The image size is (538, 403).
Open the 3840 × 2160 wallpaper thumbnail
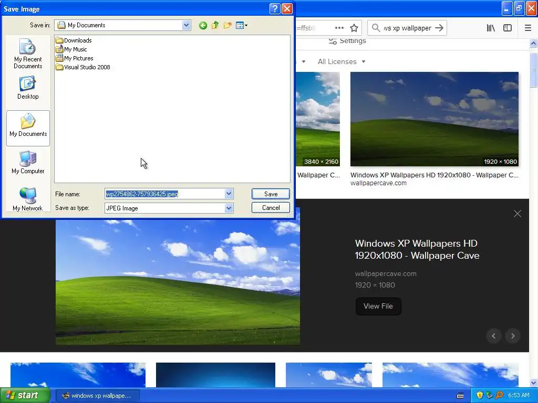[x=318, y=119]
